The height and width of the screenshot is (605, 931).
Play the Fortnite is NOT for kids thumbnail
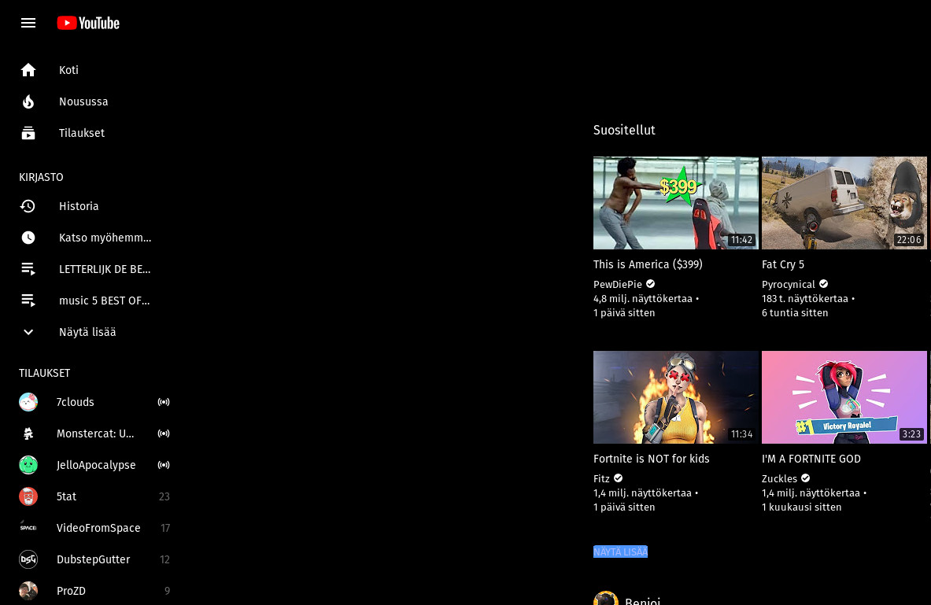click(x=676, y=397)
